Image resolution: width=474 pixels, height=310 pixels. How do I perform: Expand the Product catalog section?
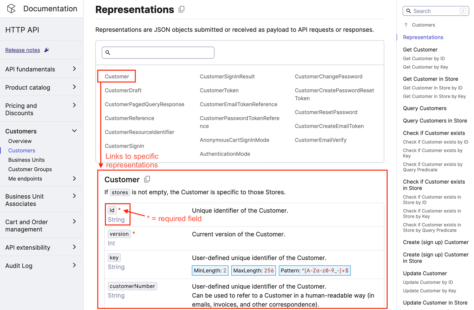click(x=74, y=87)
